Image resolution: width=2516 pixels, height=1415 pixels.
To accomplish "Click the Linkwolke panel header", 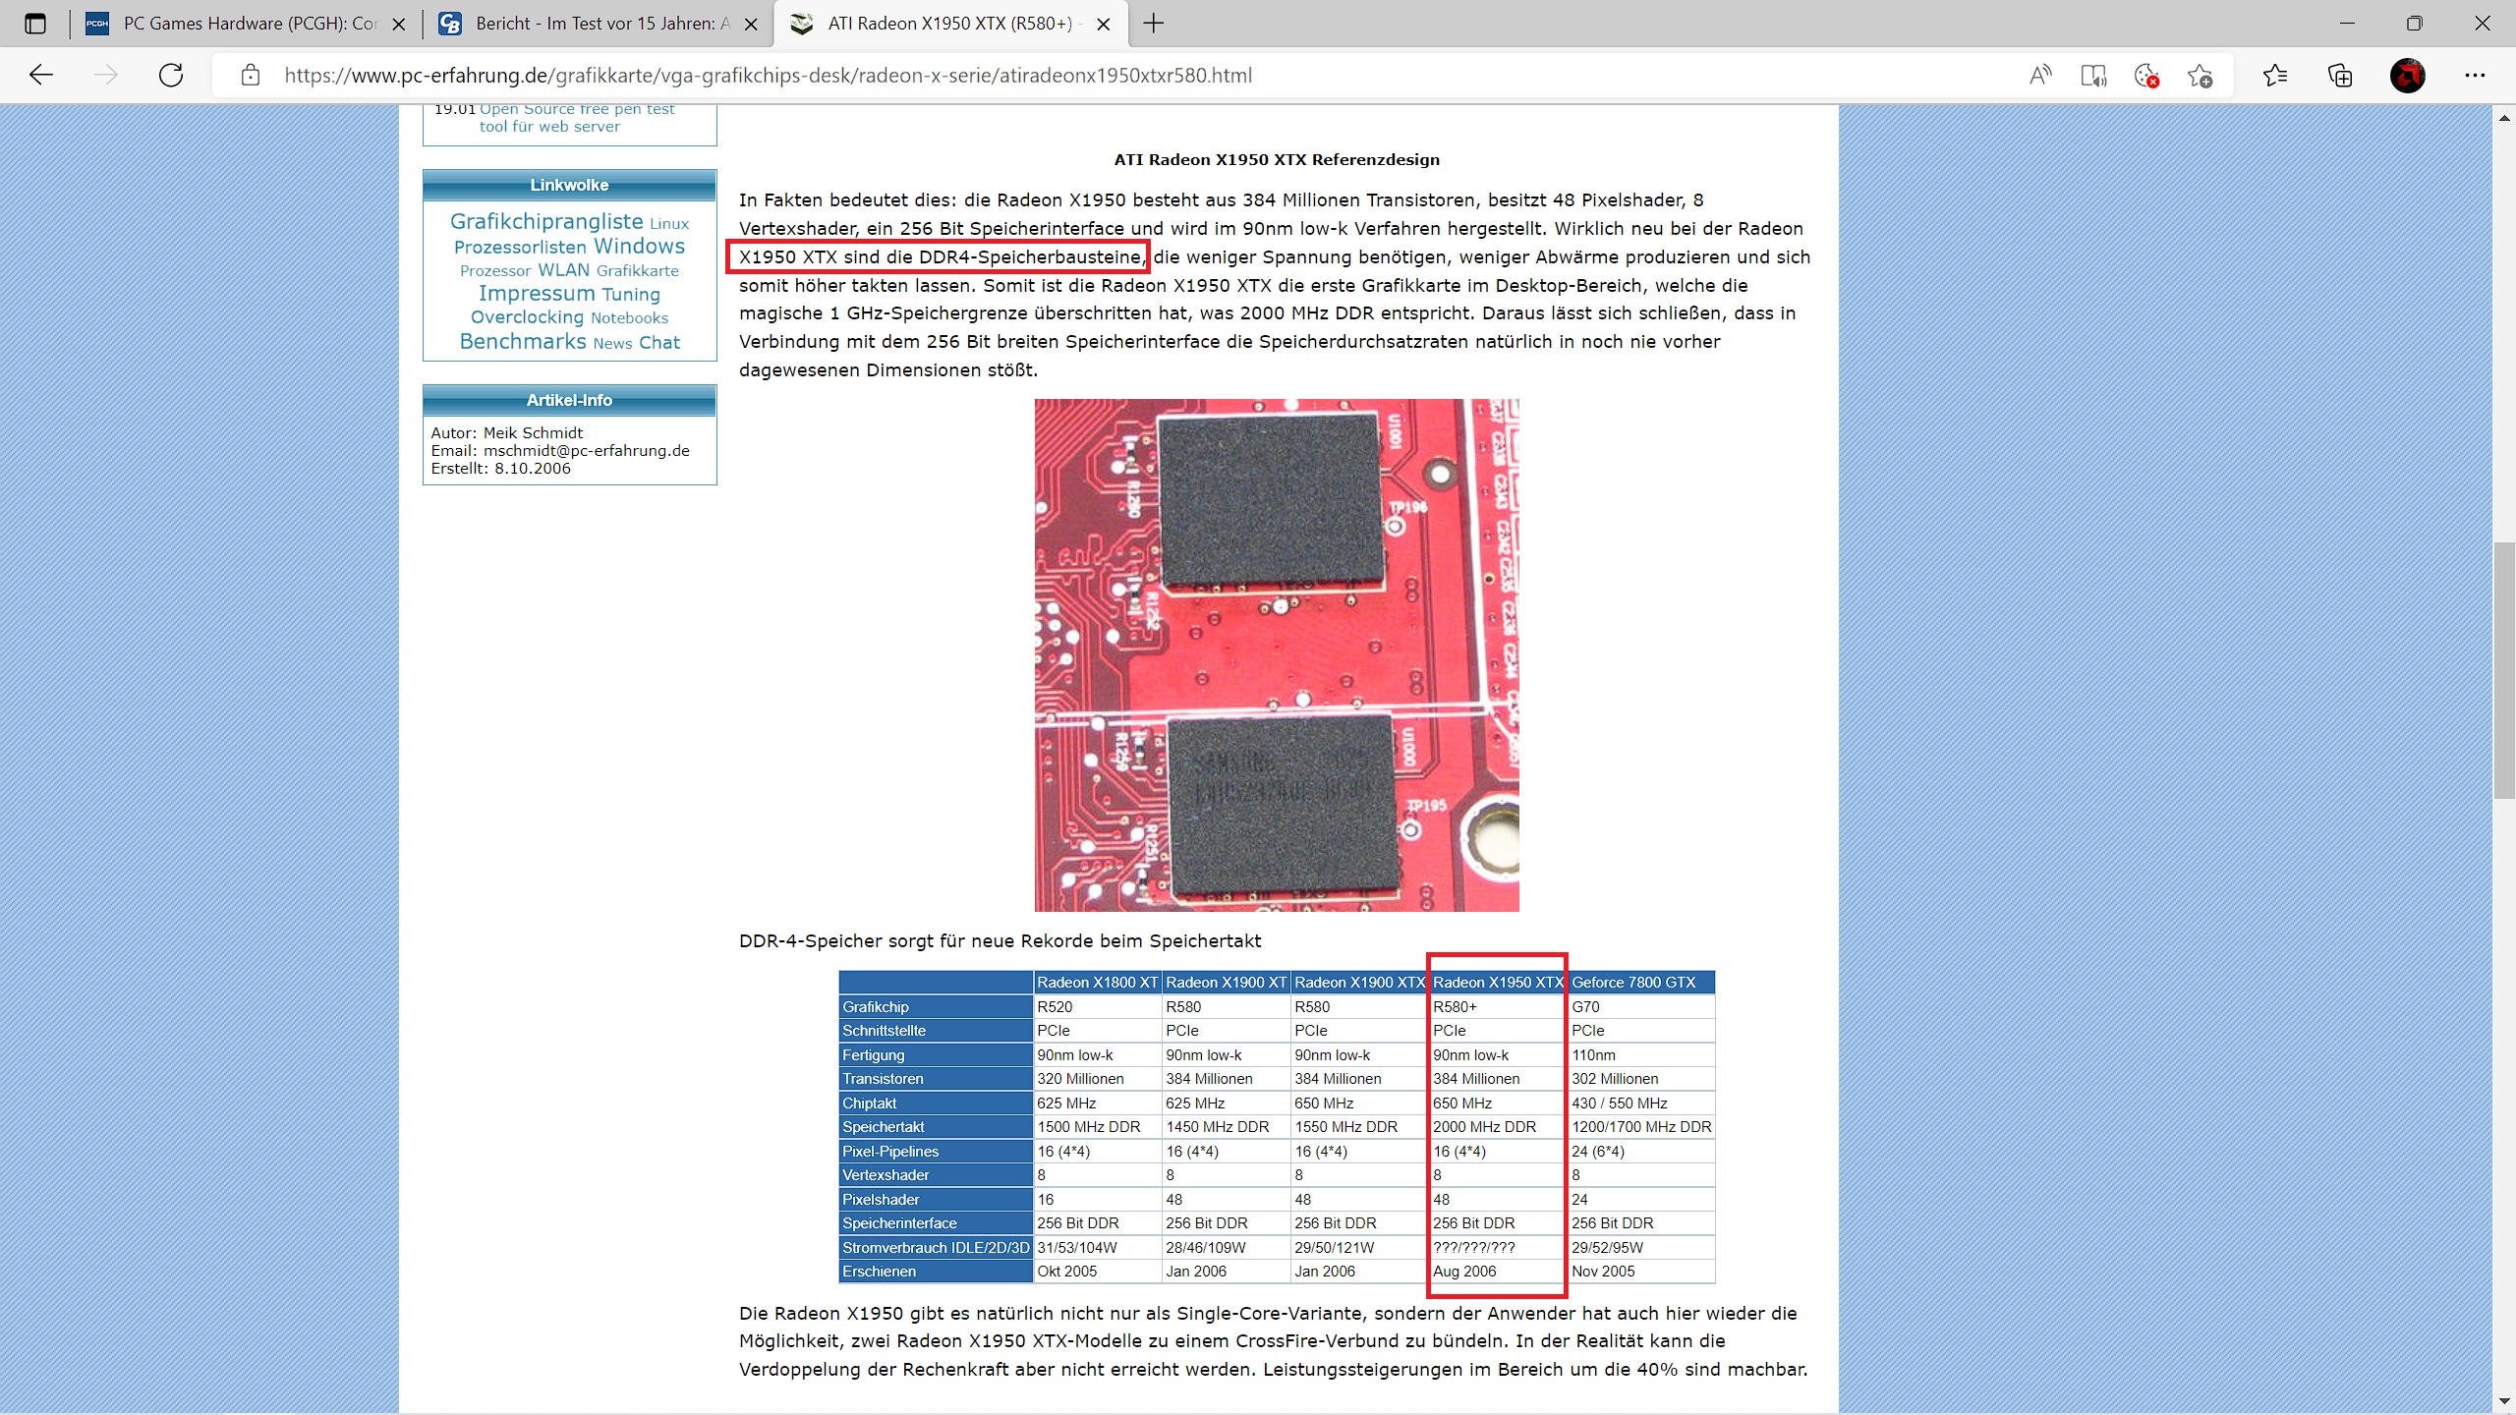I will click(x=569, y=185).
